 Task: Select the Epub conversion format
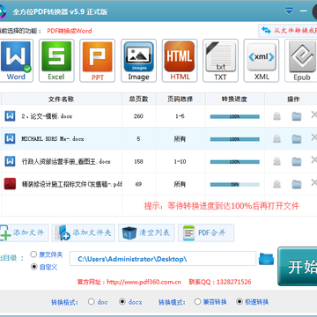pos(302,61)
